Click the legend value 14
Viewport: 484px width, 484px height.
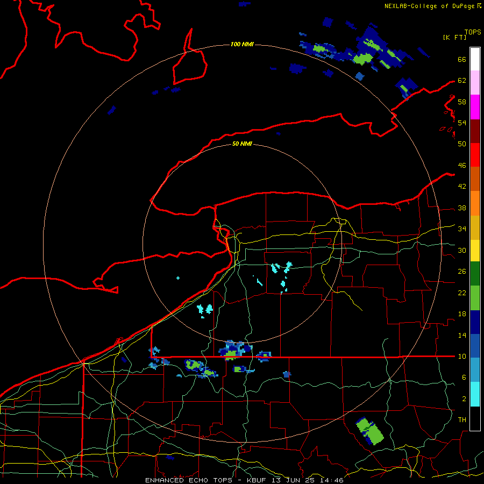pyautogui.click(x=462, y=335)
